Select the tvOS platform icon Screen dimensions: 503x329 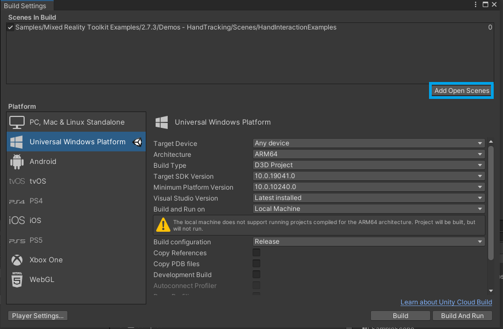(x=16, y=181)
